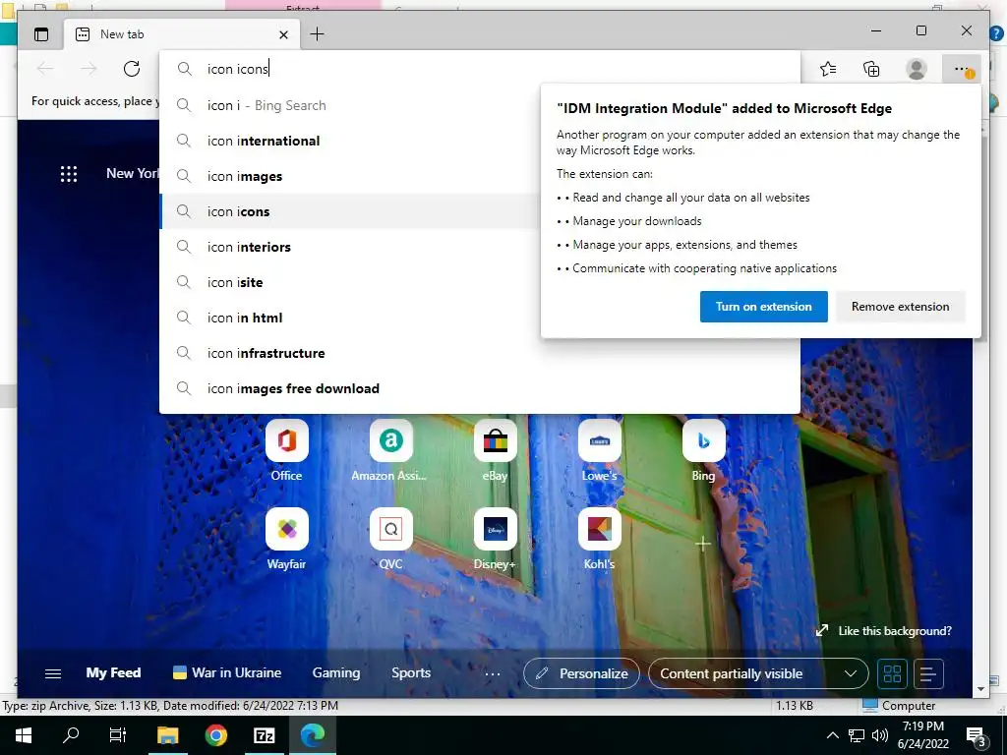Image resolution: width=1007 pixels, height=755 pixels.
Task: Select the New tab tab
Action: click(182, 34)
